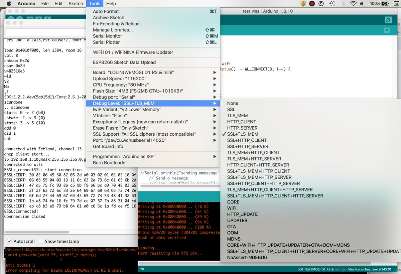
Task: Open Serial Monitor from the Arduino toolbar icon
Action: (388, 20)
